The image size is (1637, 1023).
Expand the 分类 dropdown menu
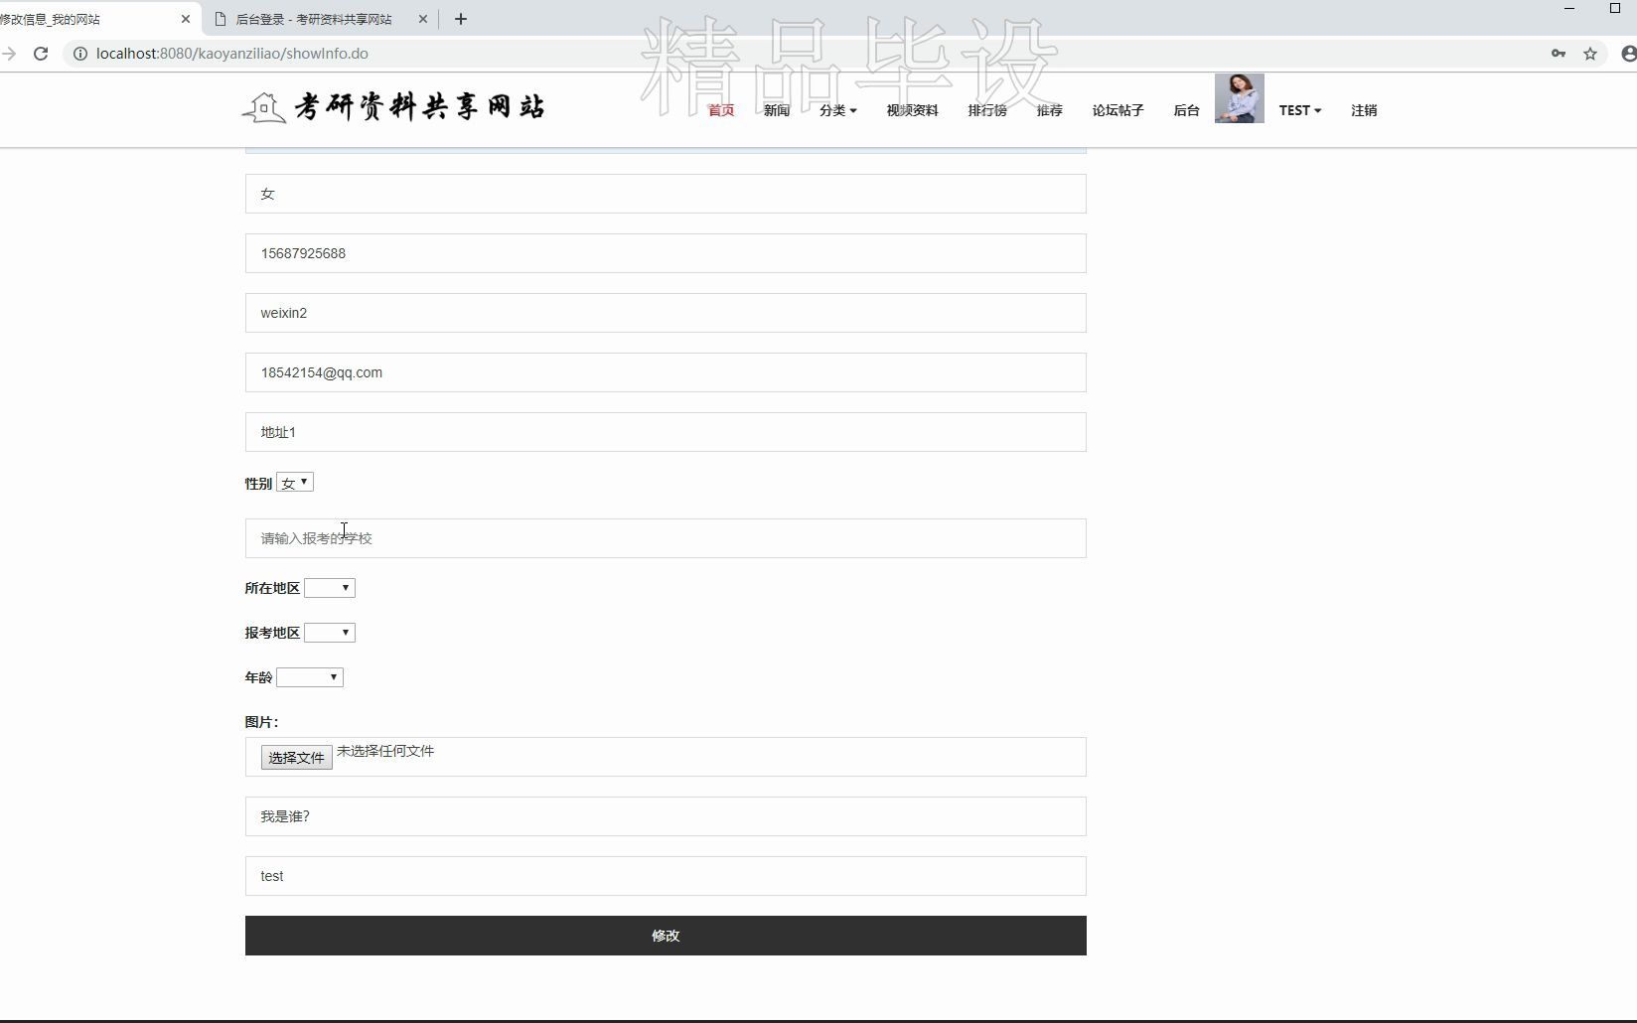(x=837, y=110)
